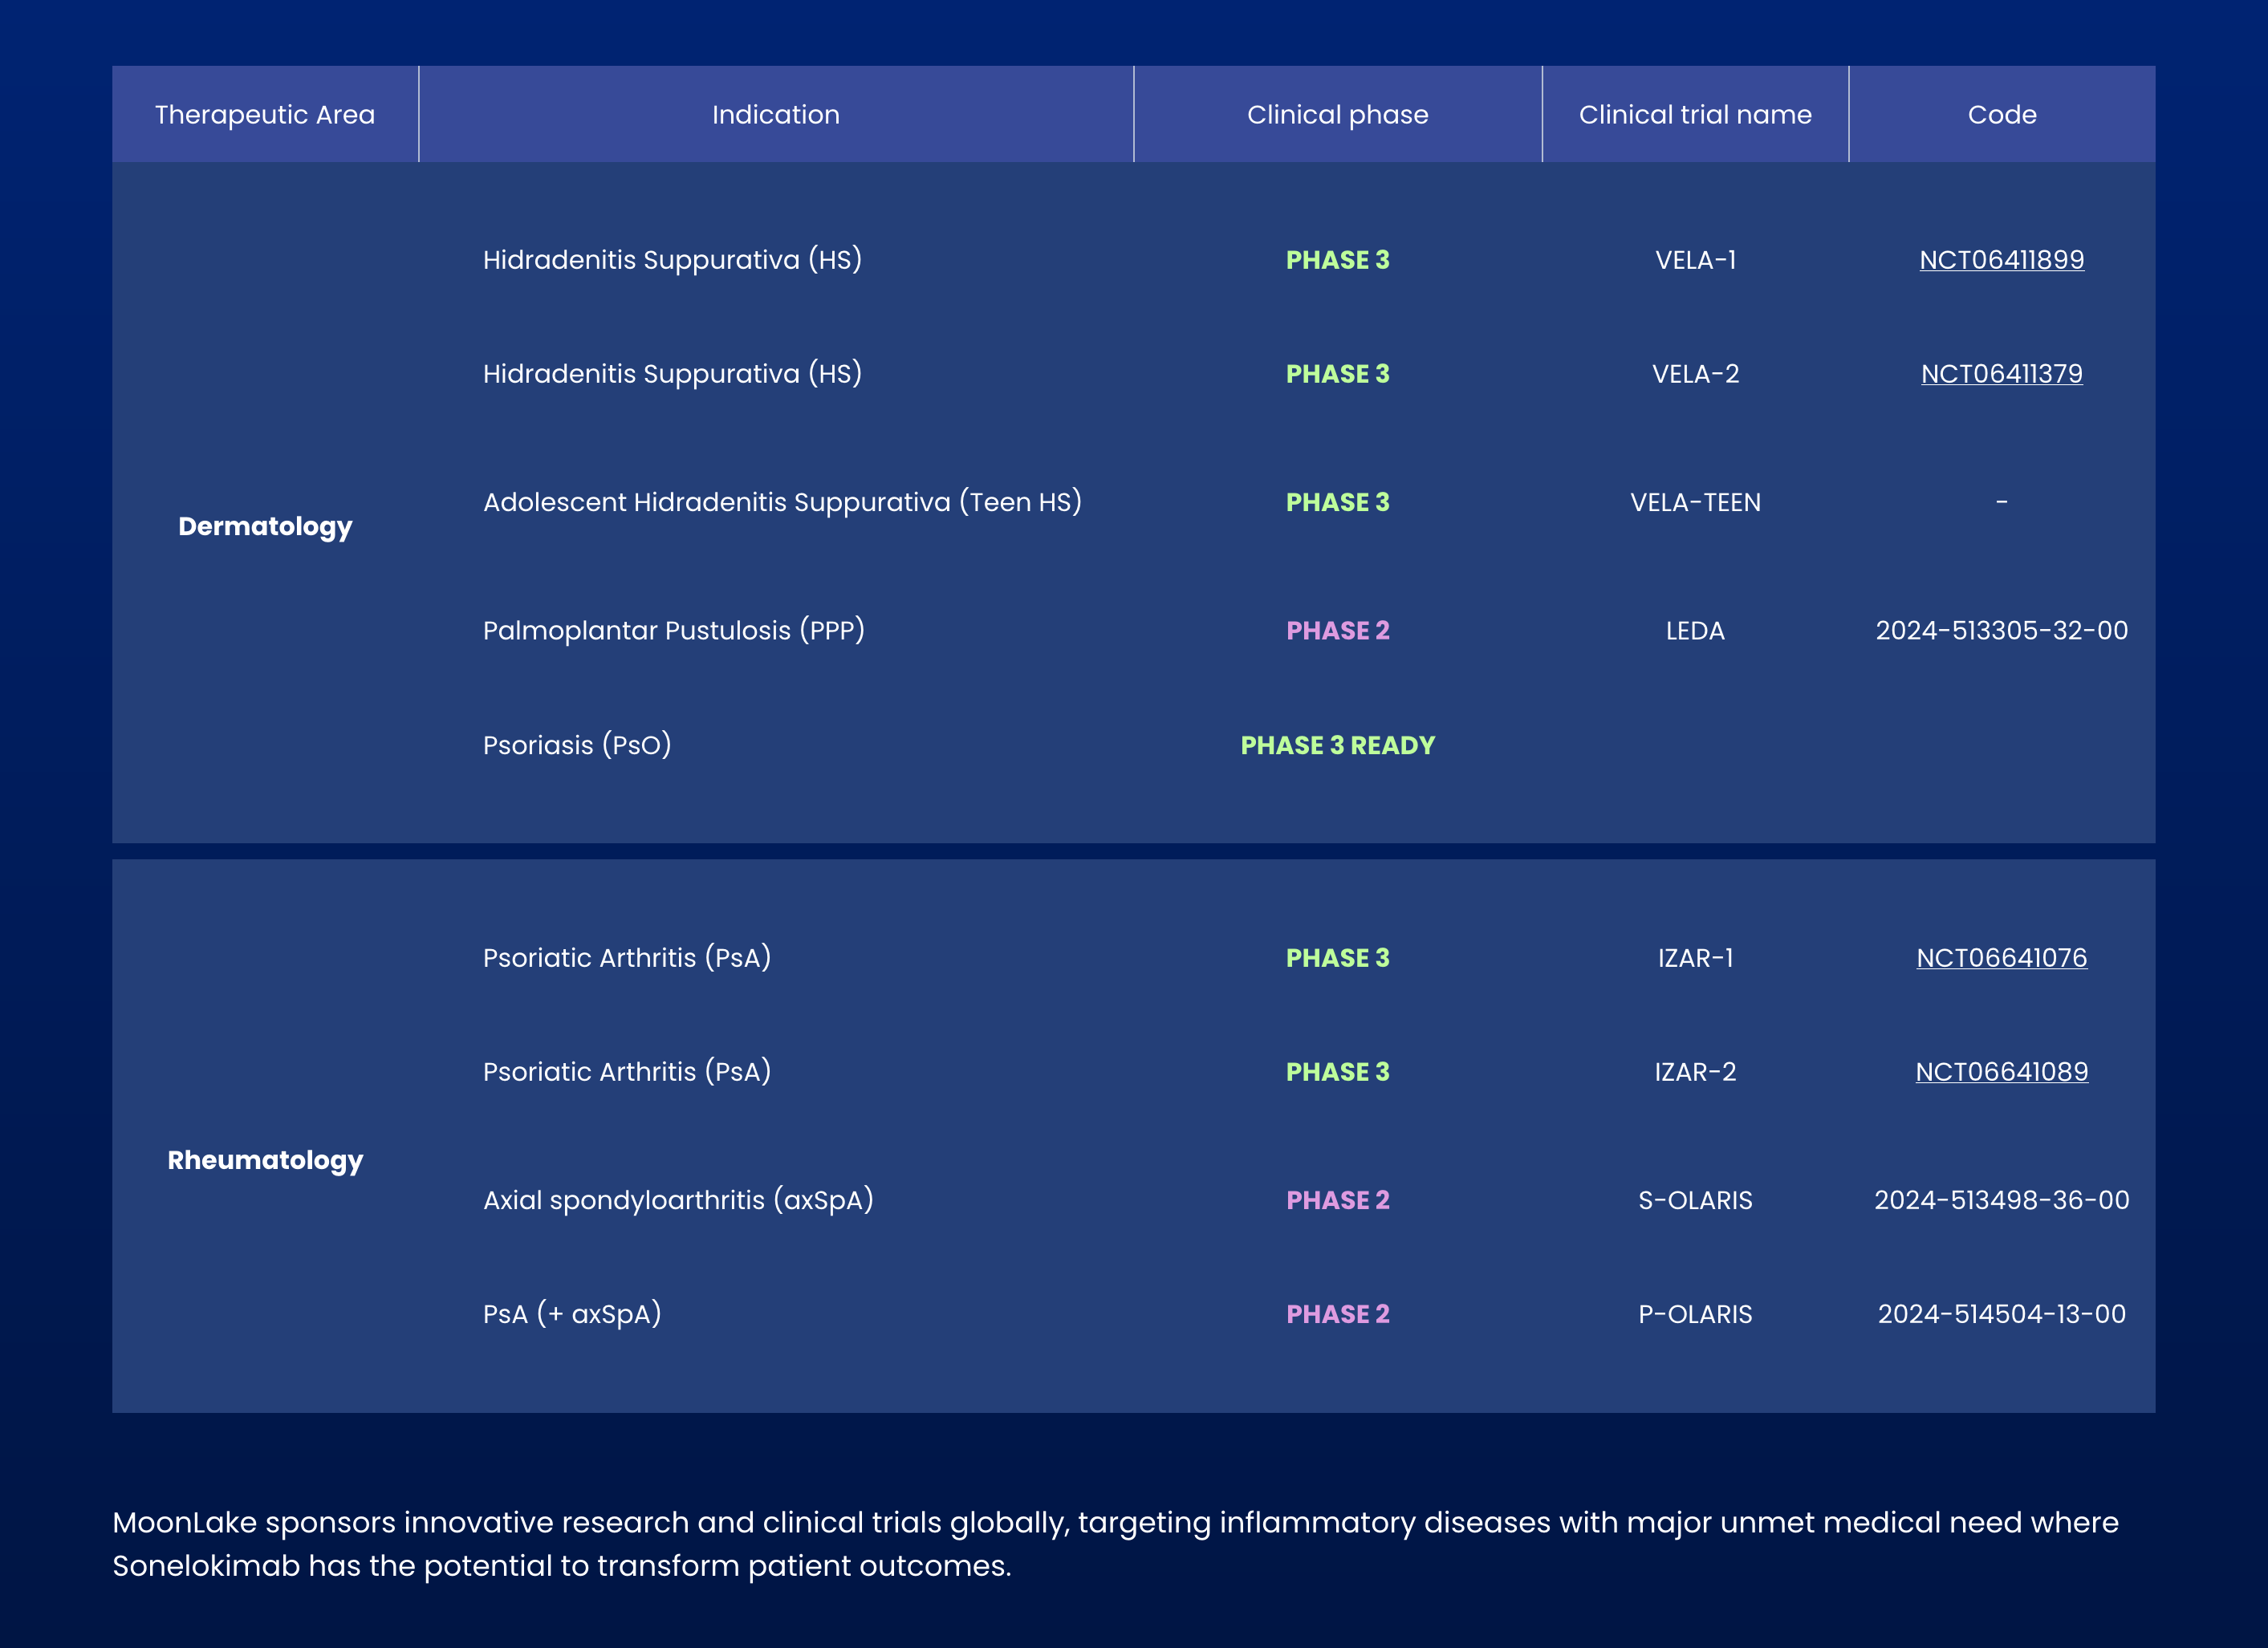The height and width of the screenshot is (1648, 2268).
Task: Select the LEDA trial name
Action: pyautogui.click(x=1695, y=631)
